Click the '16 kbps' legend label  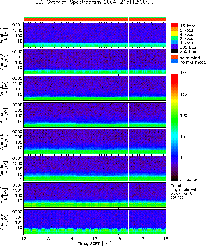(188, 26)
